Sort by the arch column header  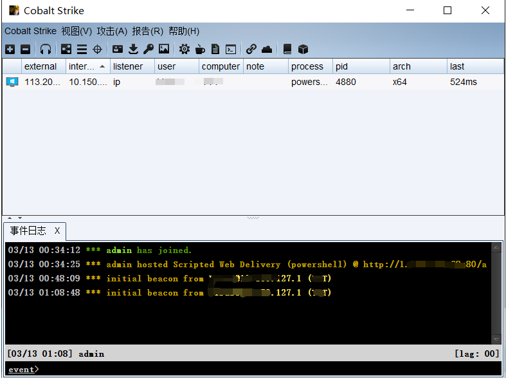click(419, 66)
